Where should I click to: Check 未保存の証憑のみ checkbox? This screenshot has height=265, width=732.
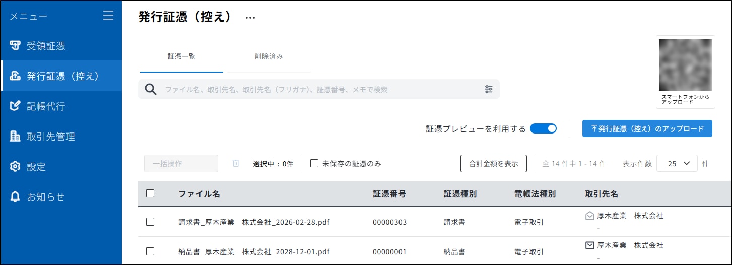click(314, 163)
